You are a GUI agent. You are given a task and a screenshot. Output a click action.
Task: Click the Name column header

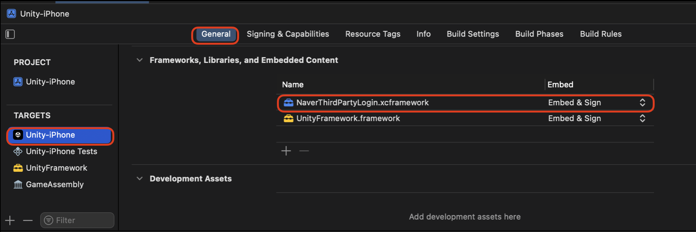coord(293,85)
